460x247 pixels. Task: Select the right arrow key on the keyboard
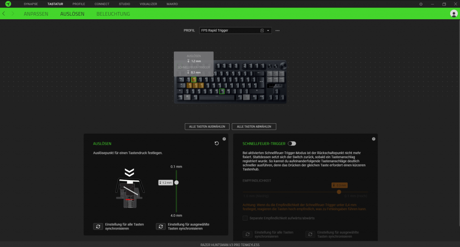(x=282, y=97)
